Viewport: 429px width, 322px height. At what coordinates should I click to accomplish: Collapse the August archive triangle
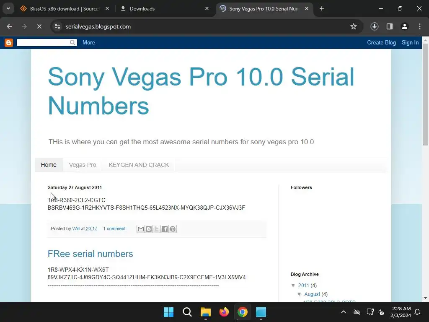[299, 294]
